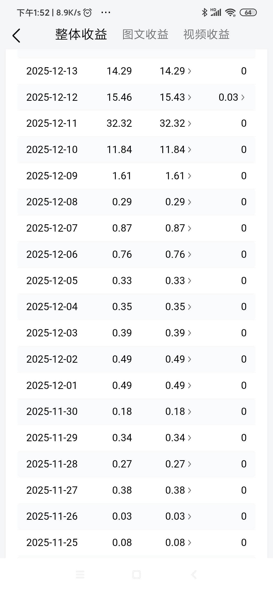Tap the Bluetooth status icon
The height and width of the screenshot is (591, 273).
(x=204, y=12)
